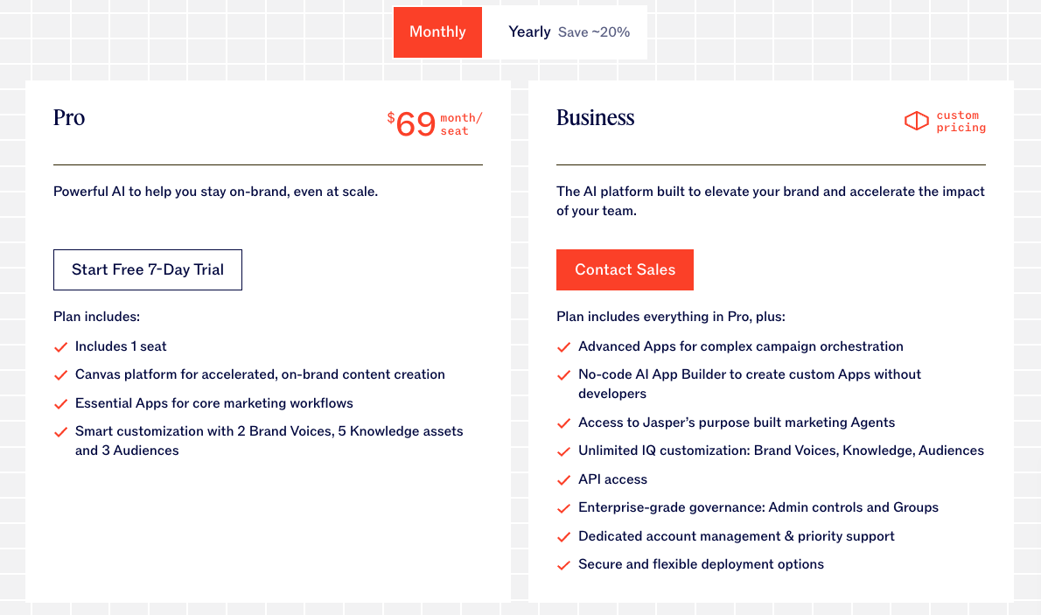This screenshot has width=1041, height=615.
Task: Open the Pro plan heading
Action: tap(69, 118)
